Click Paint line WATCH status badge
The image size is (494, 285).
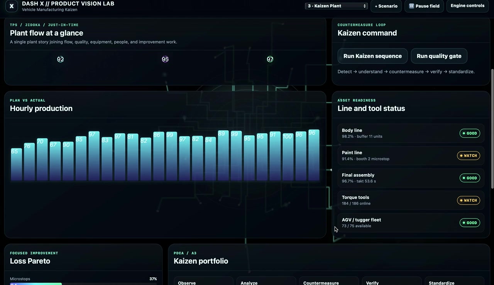point(469,156)
